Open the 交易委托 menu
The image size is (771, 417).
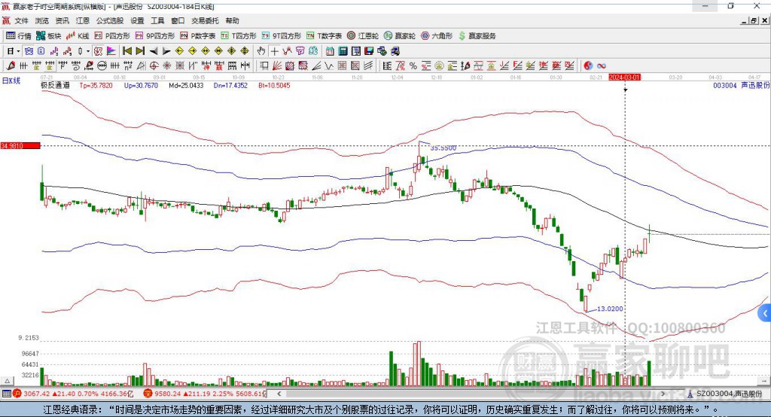coord(205,20)
